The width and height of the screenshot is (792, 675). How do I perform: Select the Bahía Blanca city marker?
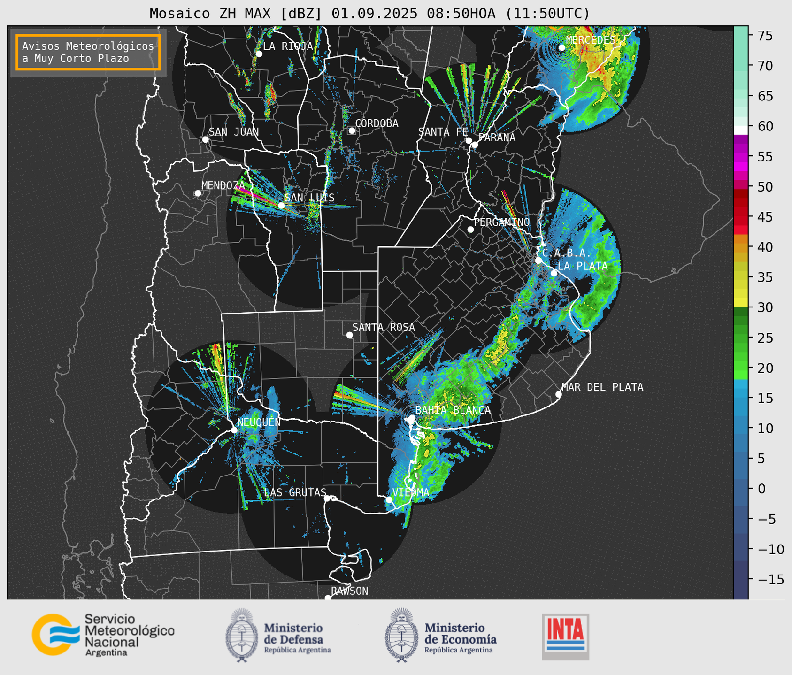pyautogui.click(x=412, y=418)
